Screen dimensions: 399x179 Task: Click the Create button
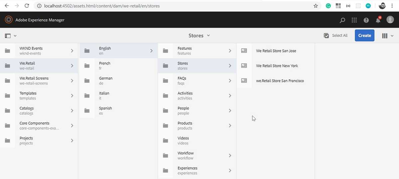tap(364, 36)
